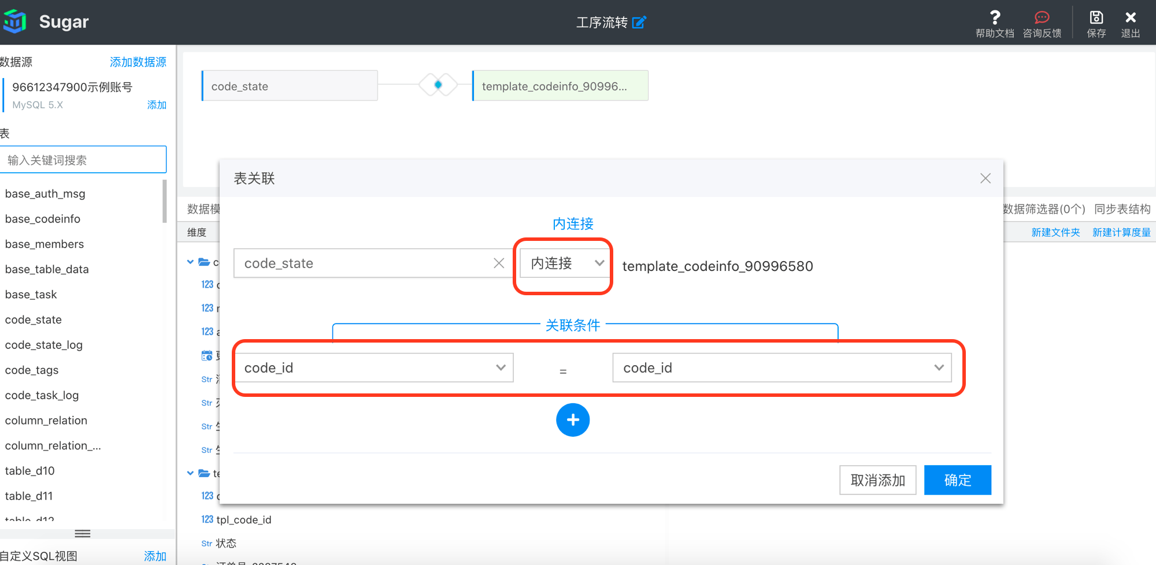This screenshot has height=565, width=1156.
Task: Clear code_state using its X button
Action: 499,263
